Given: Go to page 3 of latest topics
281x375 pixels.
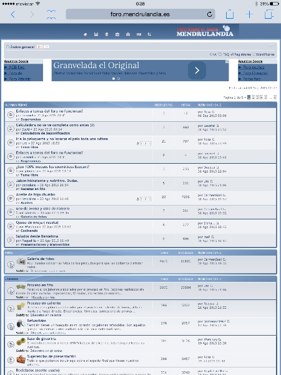Looking at the screenshot, I should tap(257, 97).
